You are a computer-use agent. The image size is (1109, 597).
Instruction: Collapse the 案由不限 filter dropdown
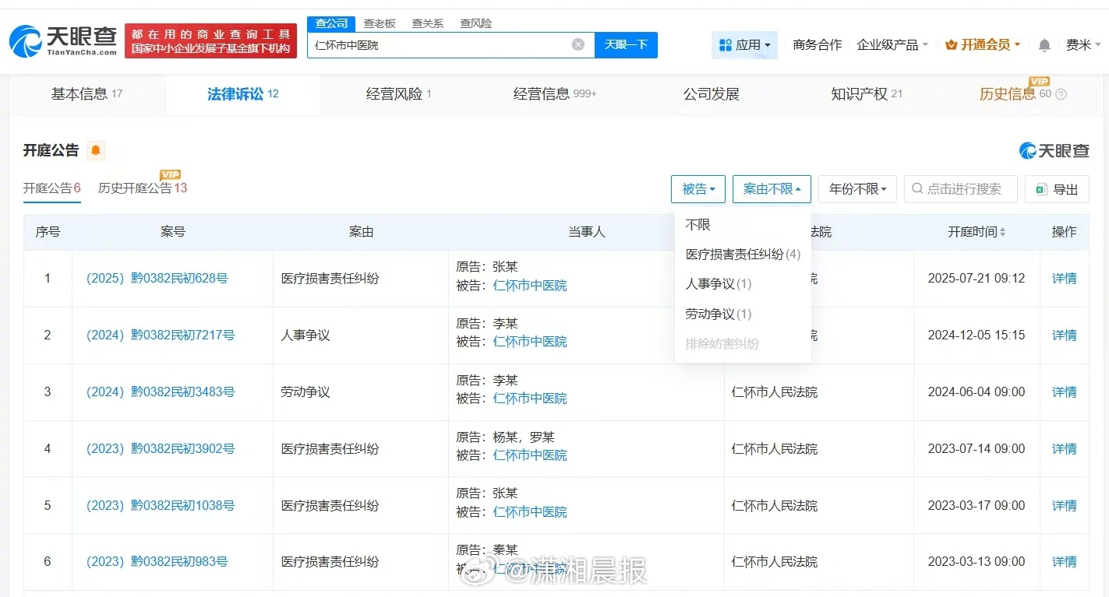coord(772,189)
